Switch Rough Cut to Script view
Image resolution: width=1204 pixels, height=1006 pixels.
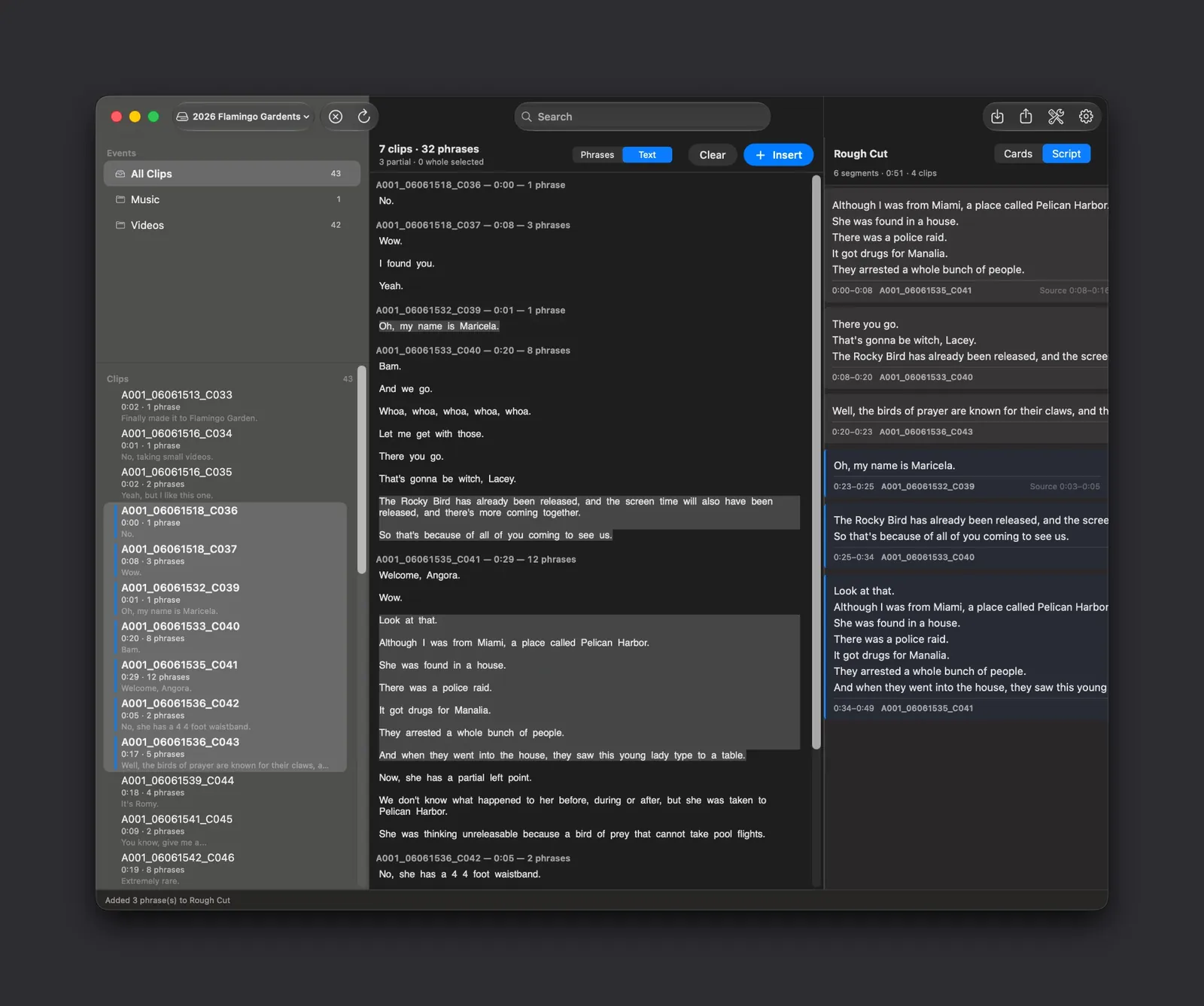pos(1066,153)
